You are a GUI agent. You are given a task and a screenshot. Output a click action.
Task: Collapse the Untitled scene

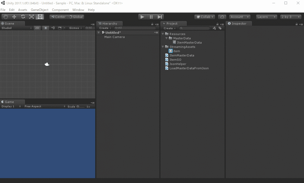coord(99,33)
